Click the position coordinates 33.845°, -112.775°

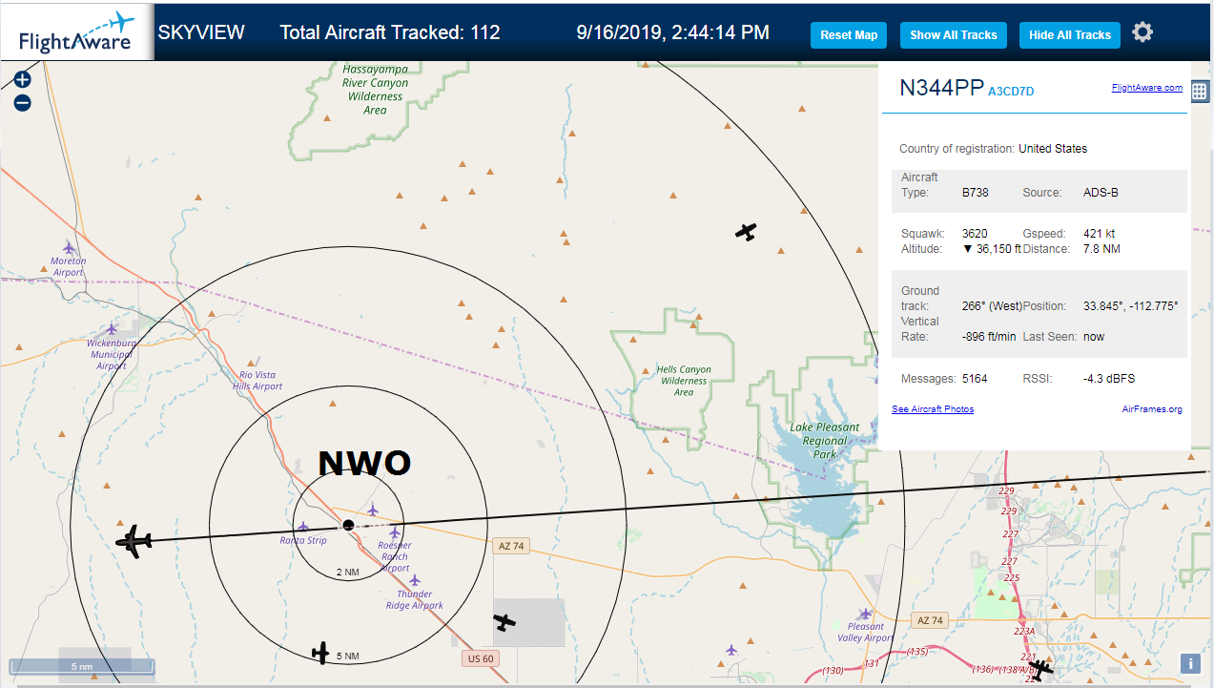[1131, 306]
